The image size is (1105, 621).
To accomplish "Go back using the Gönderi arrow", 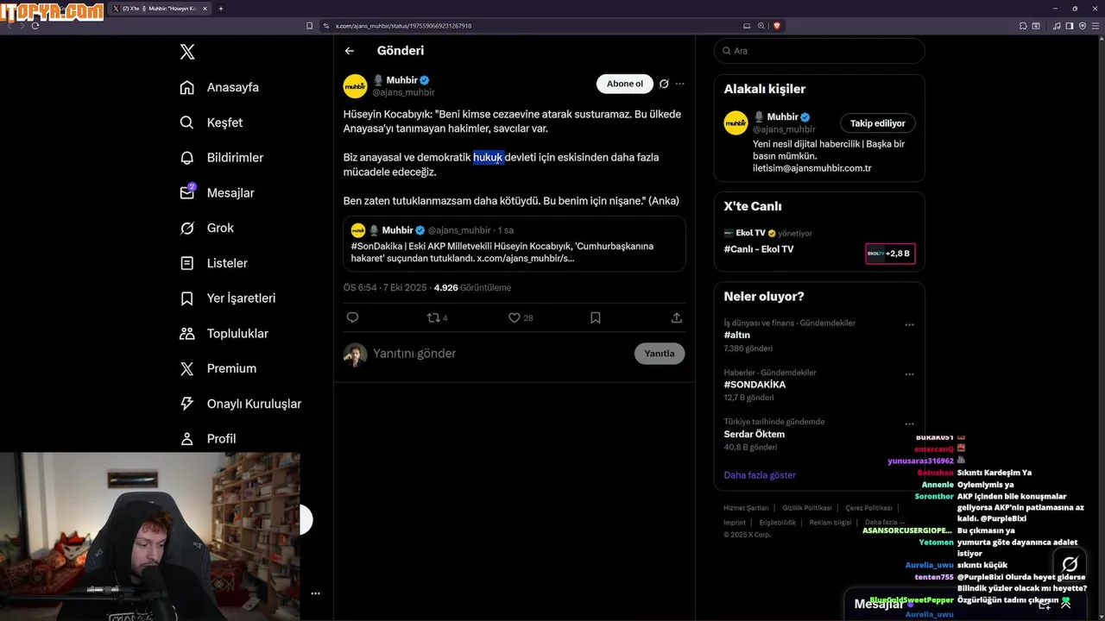I will pyautogui.click(x=350, y=51).
